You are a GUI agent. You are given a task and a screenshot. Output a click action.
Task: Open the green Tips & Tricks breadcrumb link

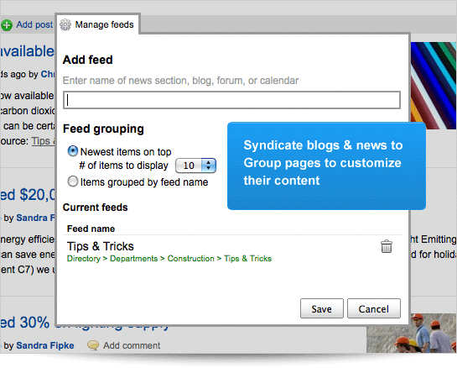click(x=247, y=259)
